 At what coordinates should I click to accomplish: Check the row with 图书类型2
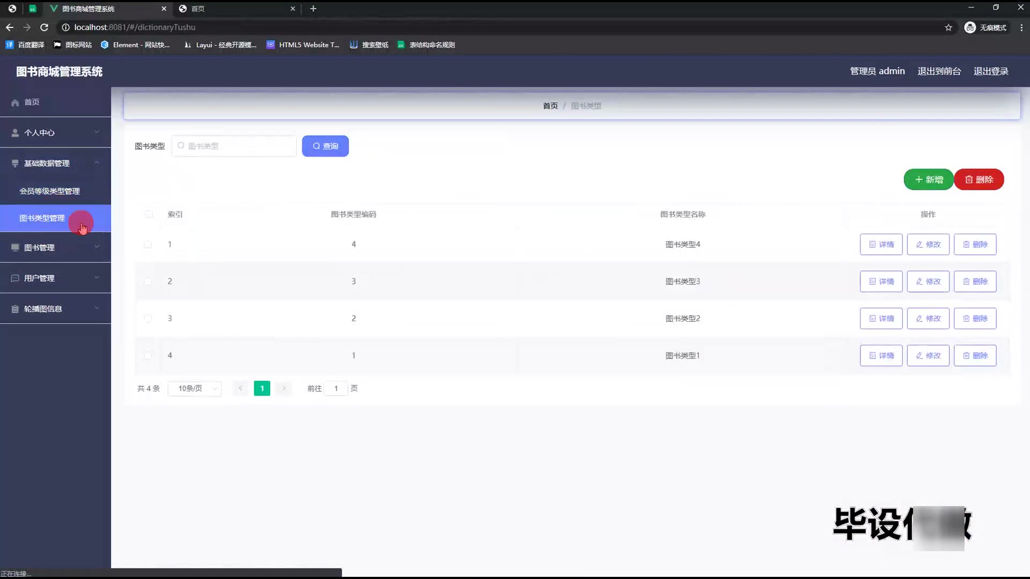148,318
